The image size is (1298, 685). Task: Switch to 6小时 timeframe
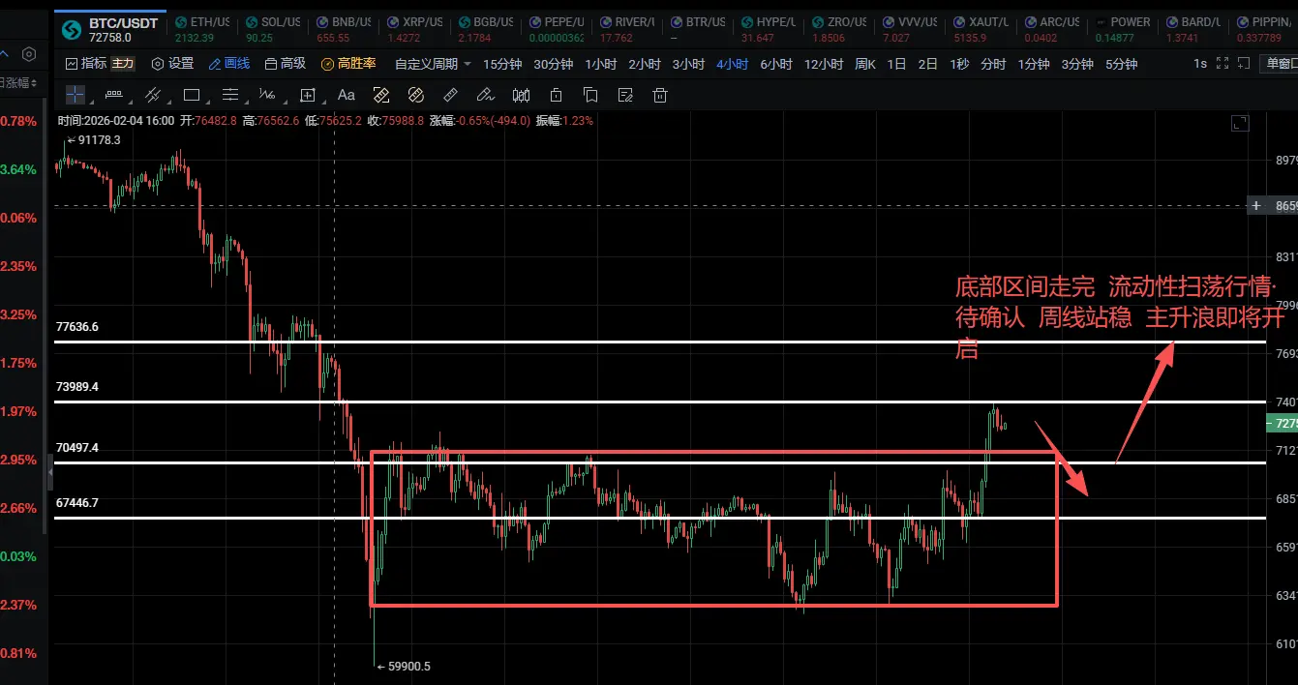tap(776, 64)
